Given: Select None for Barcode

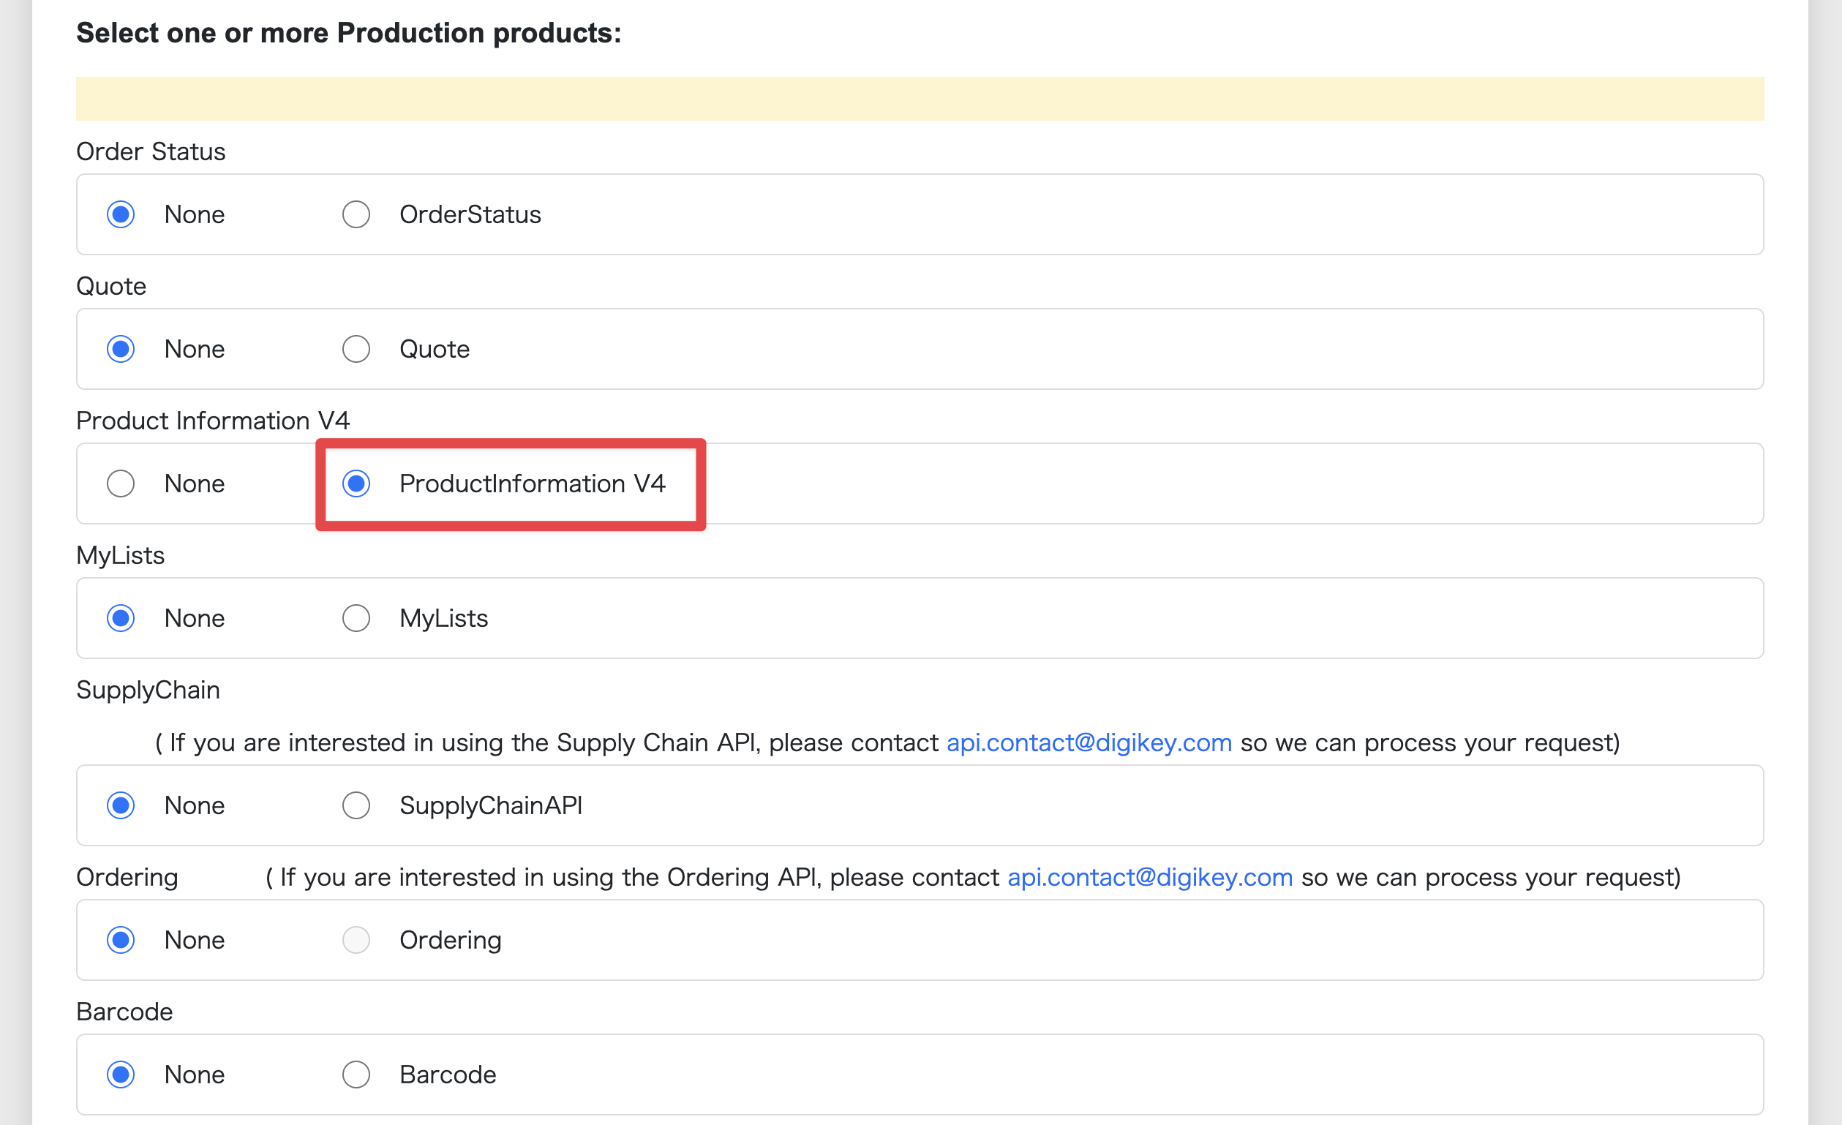Looking at the screenshot, I should click(121, 1075).
